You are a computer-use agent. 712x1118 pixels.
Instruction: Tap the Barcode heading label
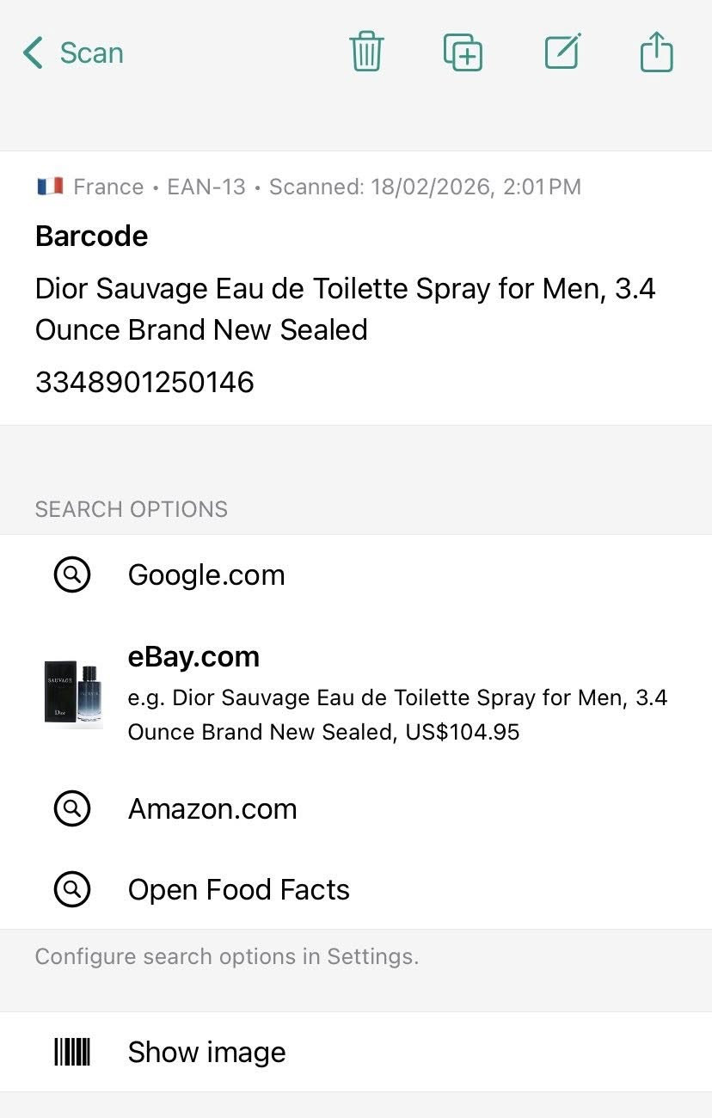click(x=91, y=236)
